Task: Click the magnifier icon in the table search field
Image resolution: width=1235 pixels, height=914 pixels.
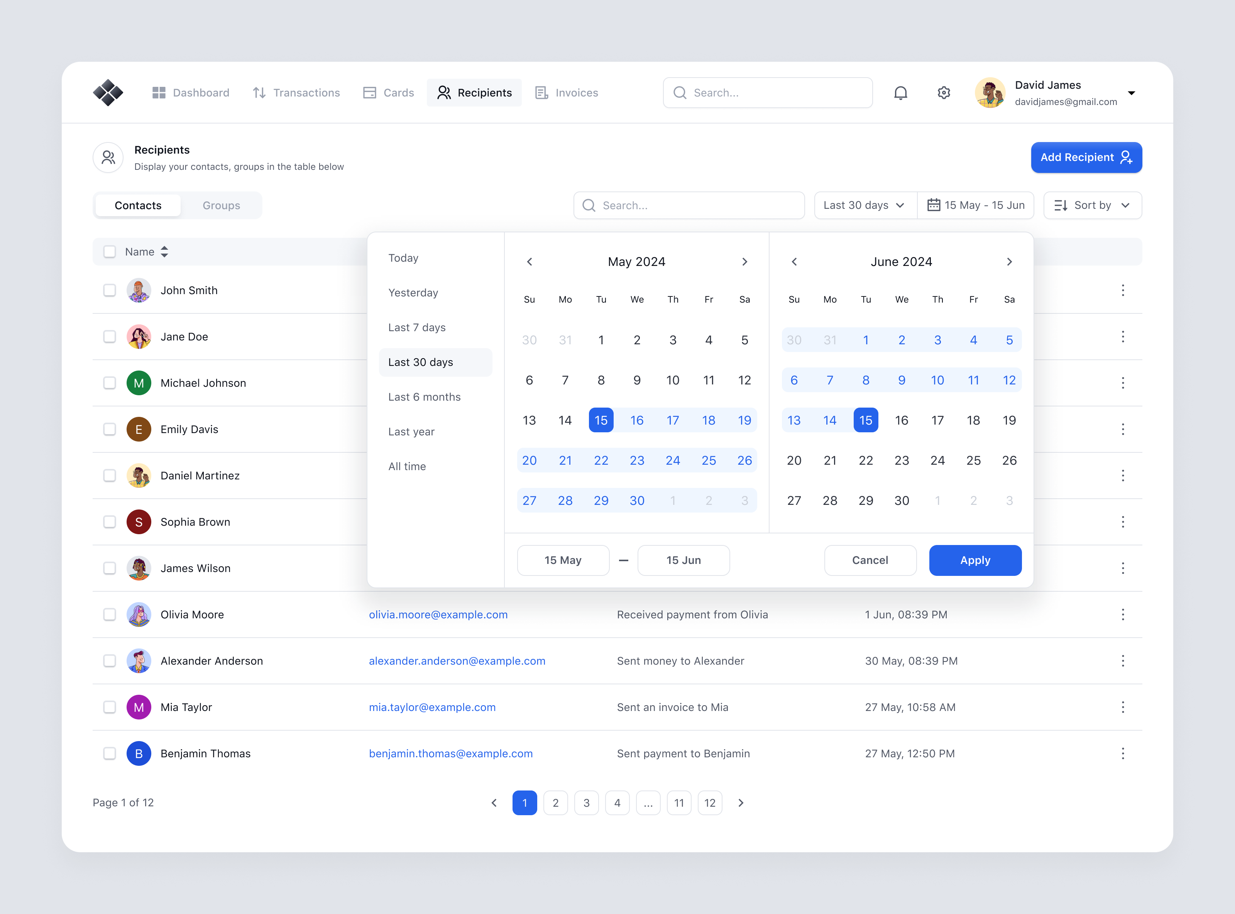Action: click(x=590, y=205)
